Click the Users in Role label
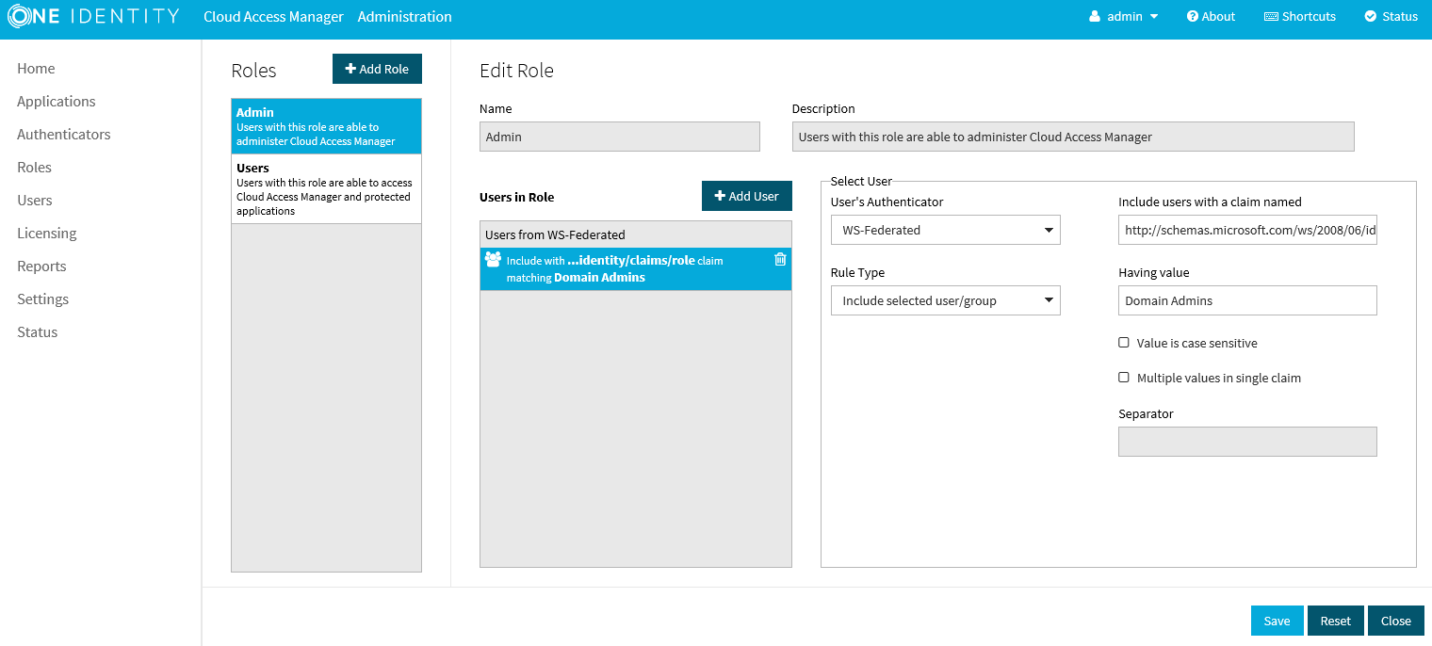Screen dimensions: 1432x646 coord(517,197)
